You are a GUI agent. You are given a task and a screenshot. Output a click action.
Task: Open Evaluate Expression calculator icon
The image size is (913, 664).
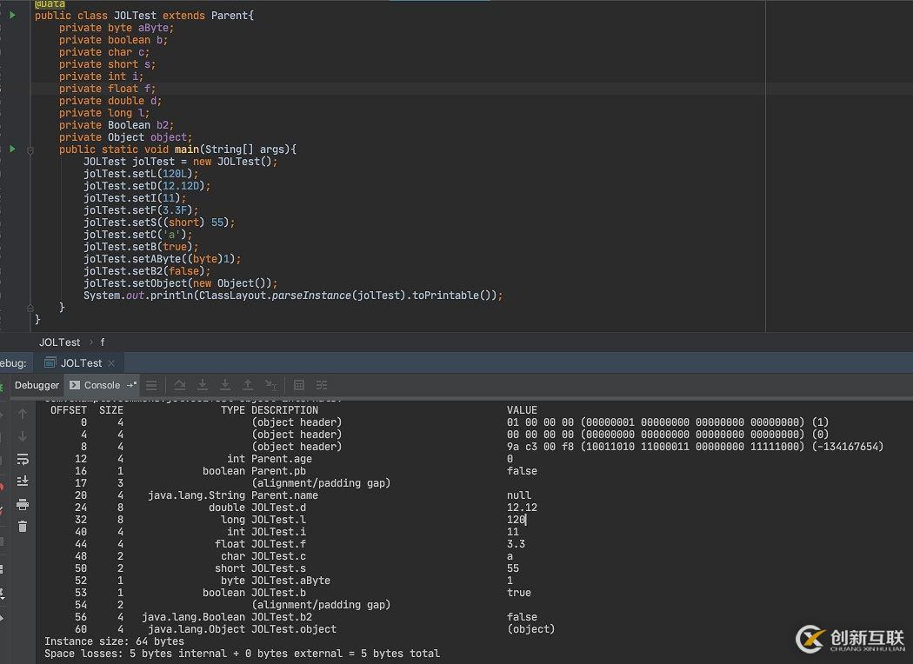coord(299,385)
